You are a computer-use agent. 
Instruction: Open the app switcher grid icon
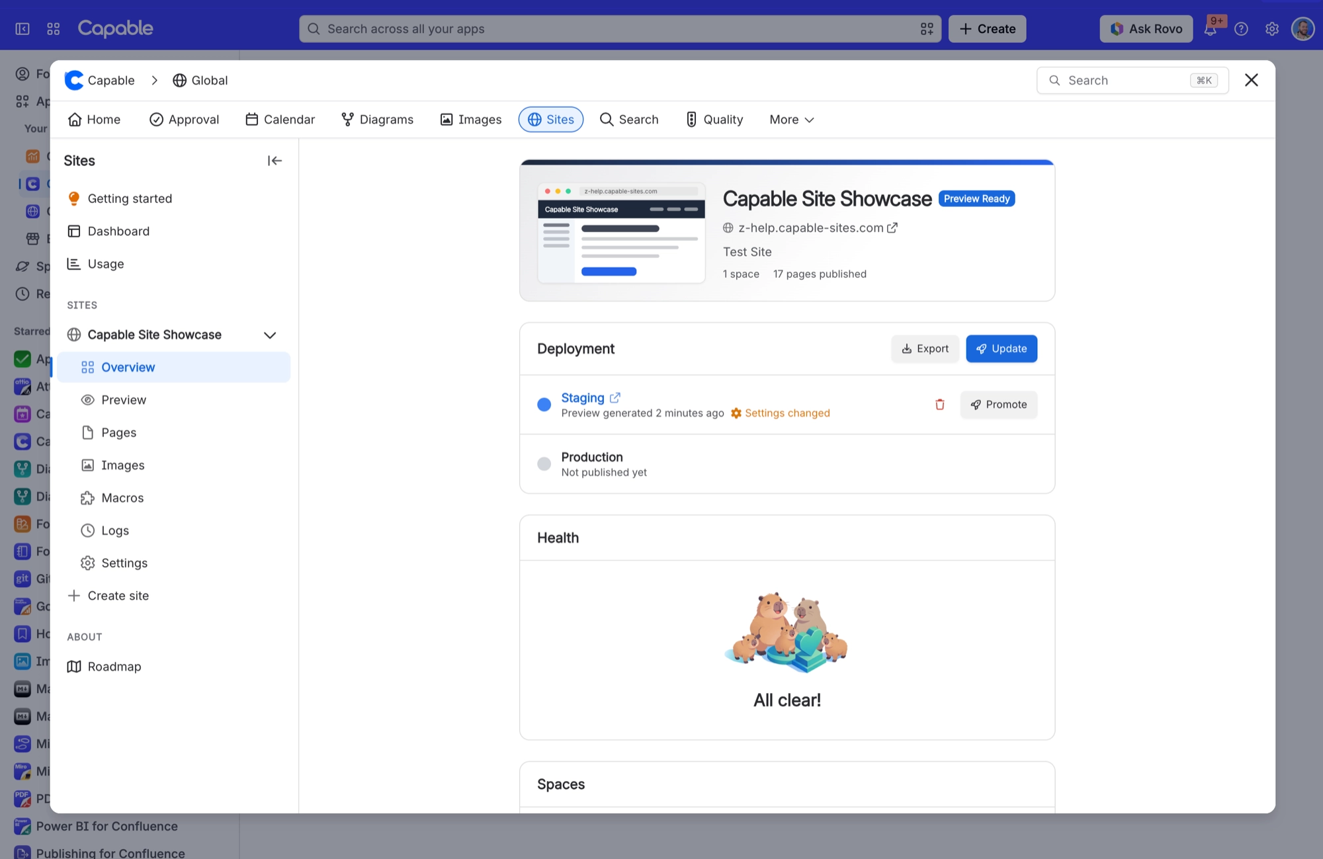click(54, 29)
